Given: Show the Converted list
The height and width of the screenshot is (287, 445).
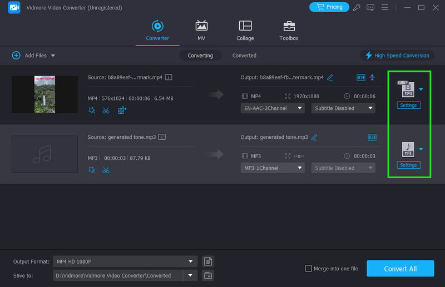Looking at the screenshot, I should (244, 56).
